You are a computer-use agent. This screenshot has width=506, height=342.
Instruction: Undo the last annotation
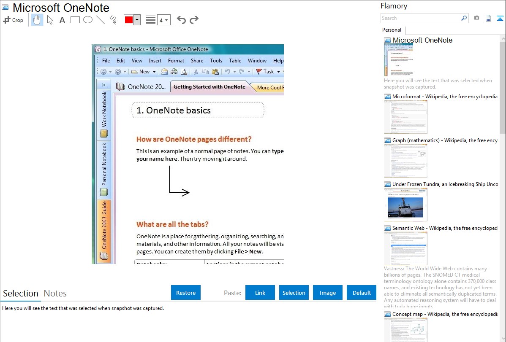[181, 20]
